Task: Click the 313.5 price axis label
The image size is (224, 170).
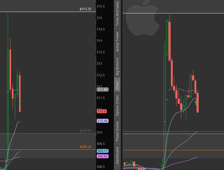Action: 101,52
